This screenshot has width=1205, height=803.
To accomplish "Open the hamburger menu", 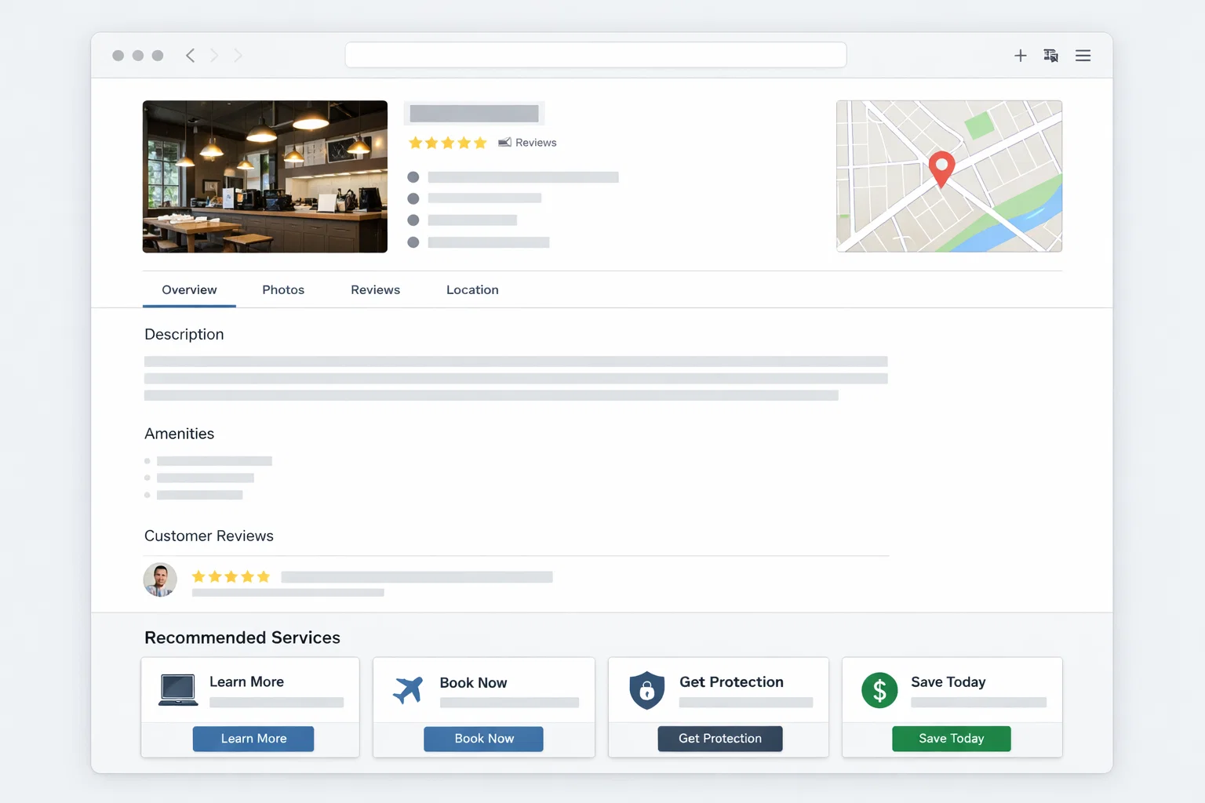I will [1083, 56].
